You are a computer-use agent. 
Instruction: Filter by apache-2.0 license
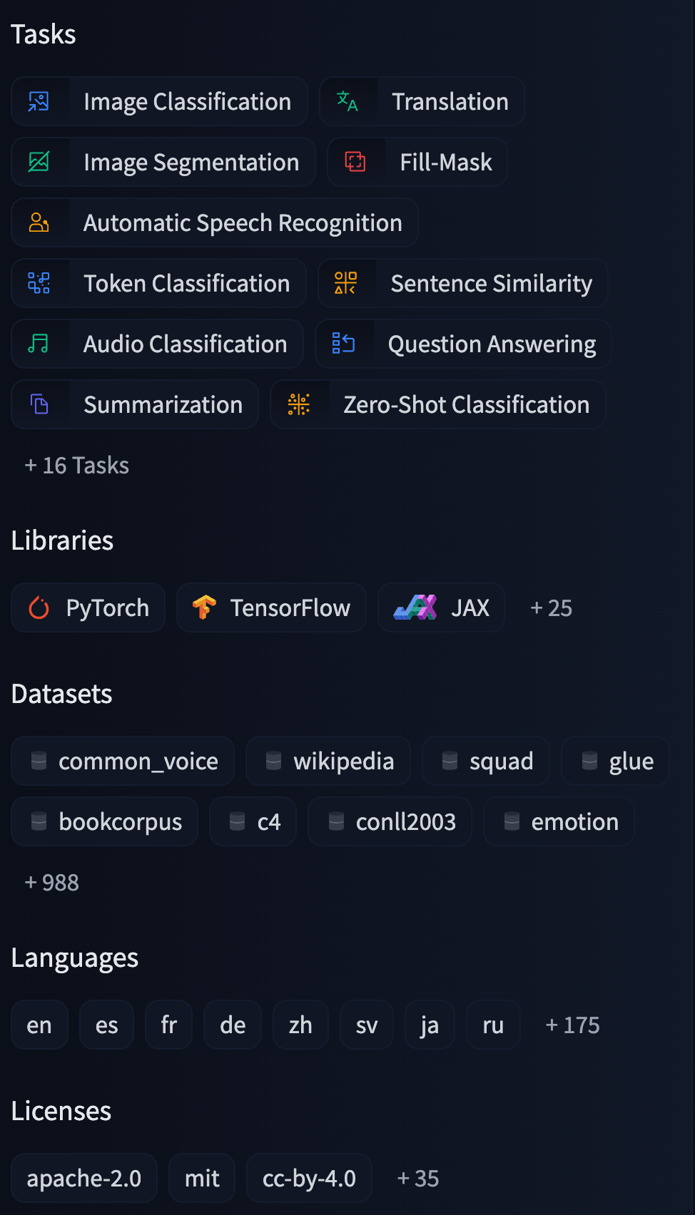point(84,1179)
